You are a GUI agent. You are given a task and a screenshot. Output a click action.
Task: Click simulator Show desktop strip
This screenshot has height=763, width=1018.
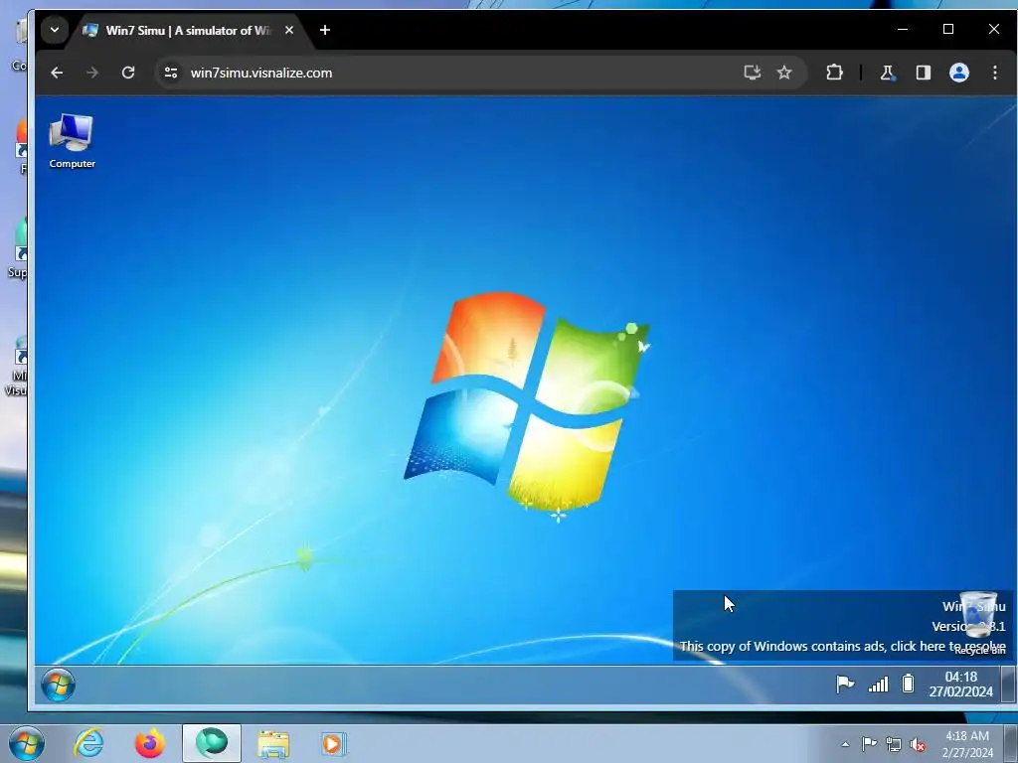pyautogui.click(x=1008, y=684)
